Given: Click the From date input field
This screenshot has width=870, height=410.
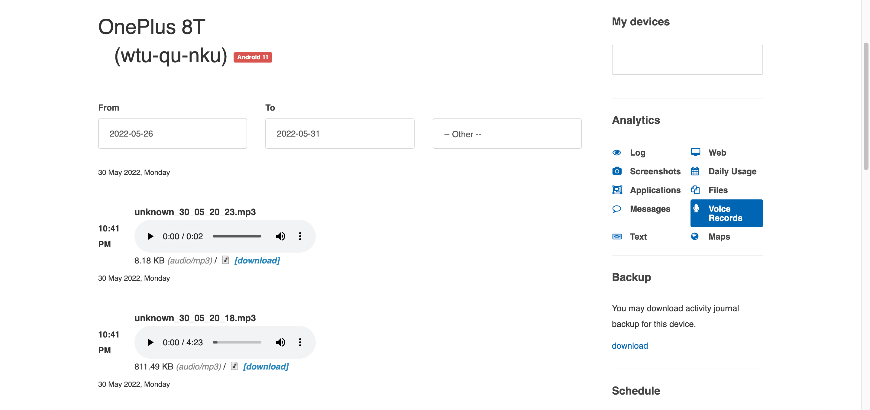Looking at the screenshot, I should click(173, 133).
